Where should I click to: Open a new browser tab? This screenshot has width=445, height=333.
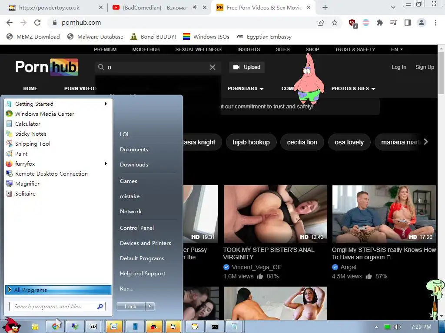325,8
